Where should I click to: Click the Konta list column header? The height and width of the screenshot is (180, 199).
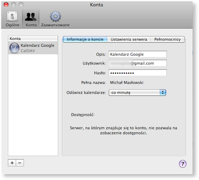(x=33, y=39)
